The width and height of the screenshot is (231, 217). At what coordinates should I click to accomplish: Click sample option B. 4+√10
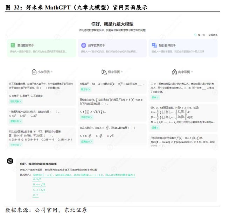pyautogui.click(x=39, y=184)
